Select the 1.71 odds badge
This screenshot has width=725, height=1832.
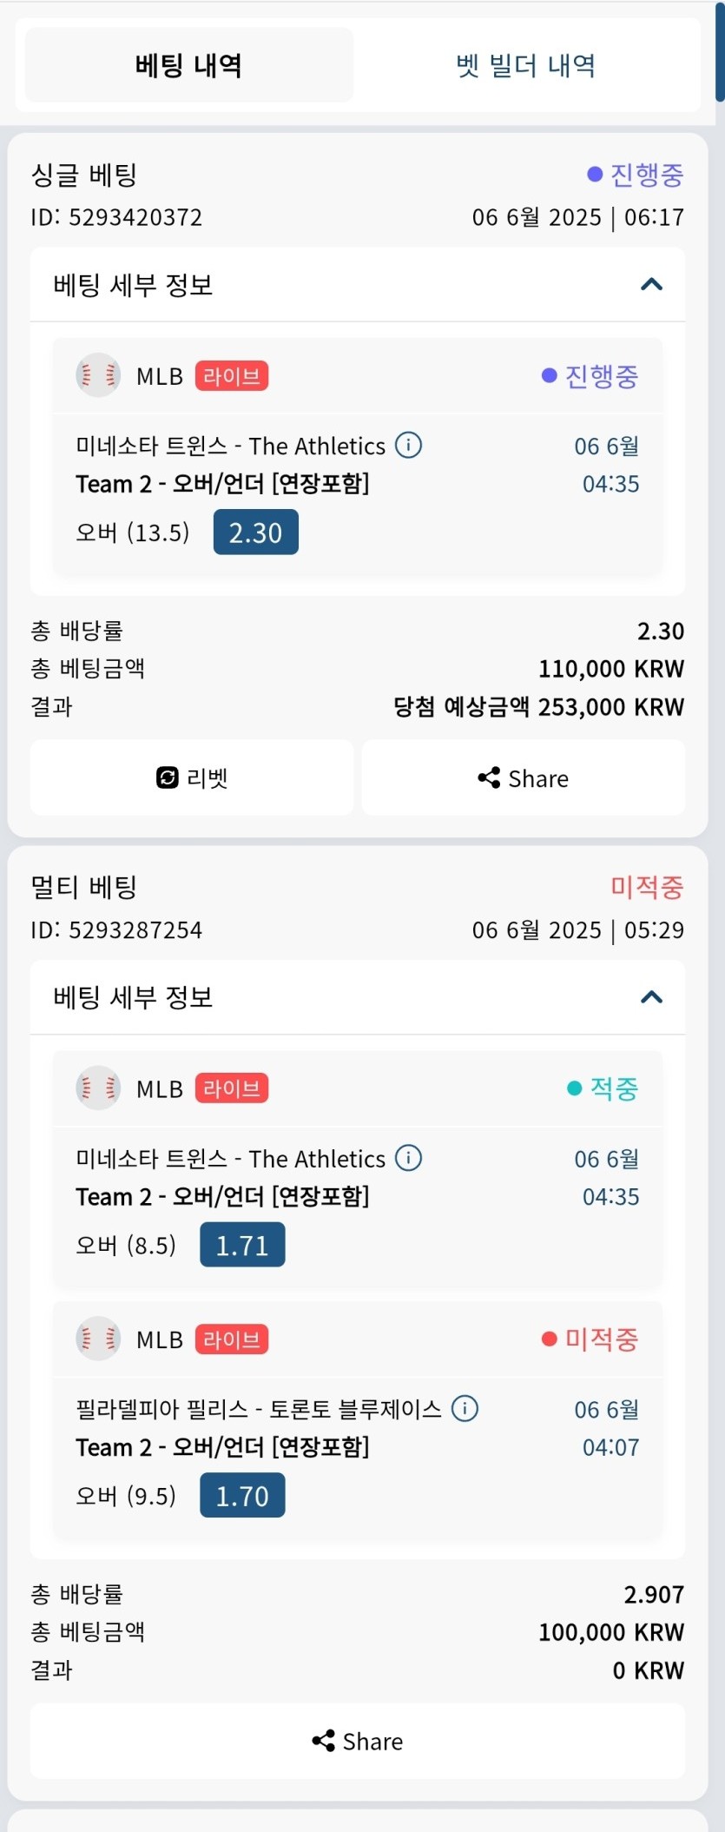click(242, 1245)
